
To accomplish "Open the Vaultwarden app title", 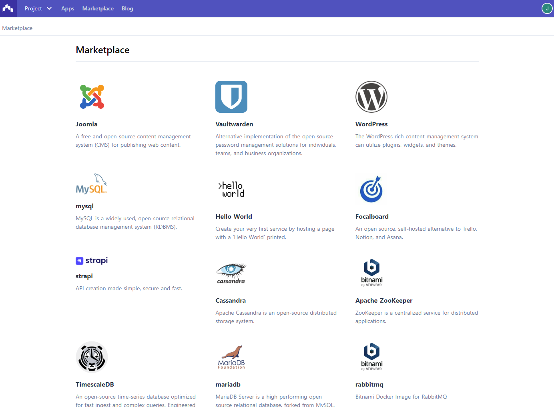I will click(234, 124).
